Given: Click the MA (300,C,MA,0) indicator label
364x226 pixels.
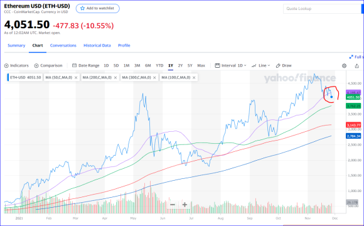Looking at the screenshot, I should [137, 77].
